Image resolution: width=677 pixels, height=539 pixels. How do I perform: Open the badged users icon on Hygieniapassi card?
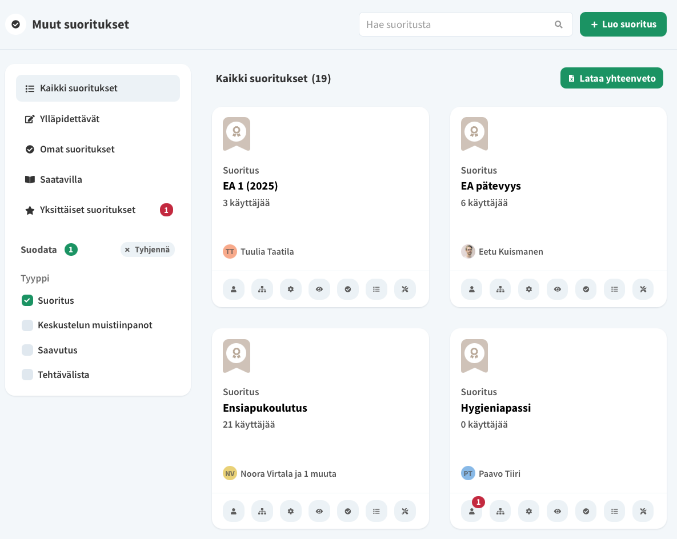tap(471, 511)
